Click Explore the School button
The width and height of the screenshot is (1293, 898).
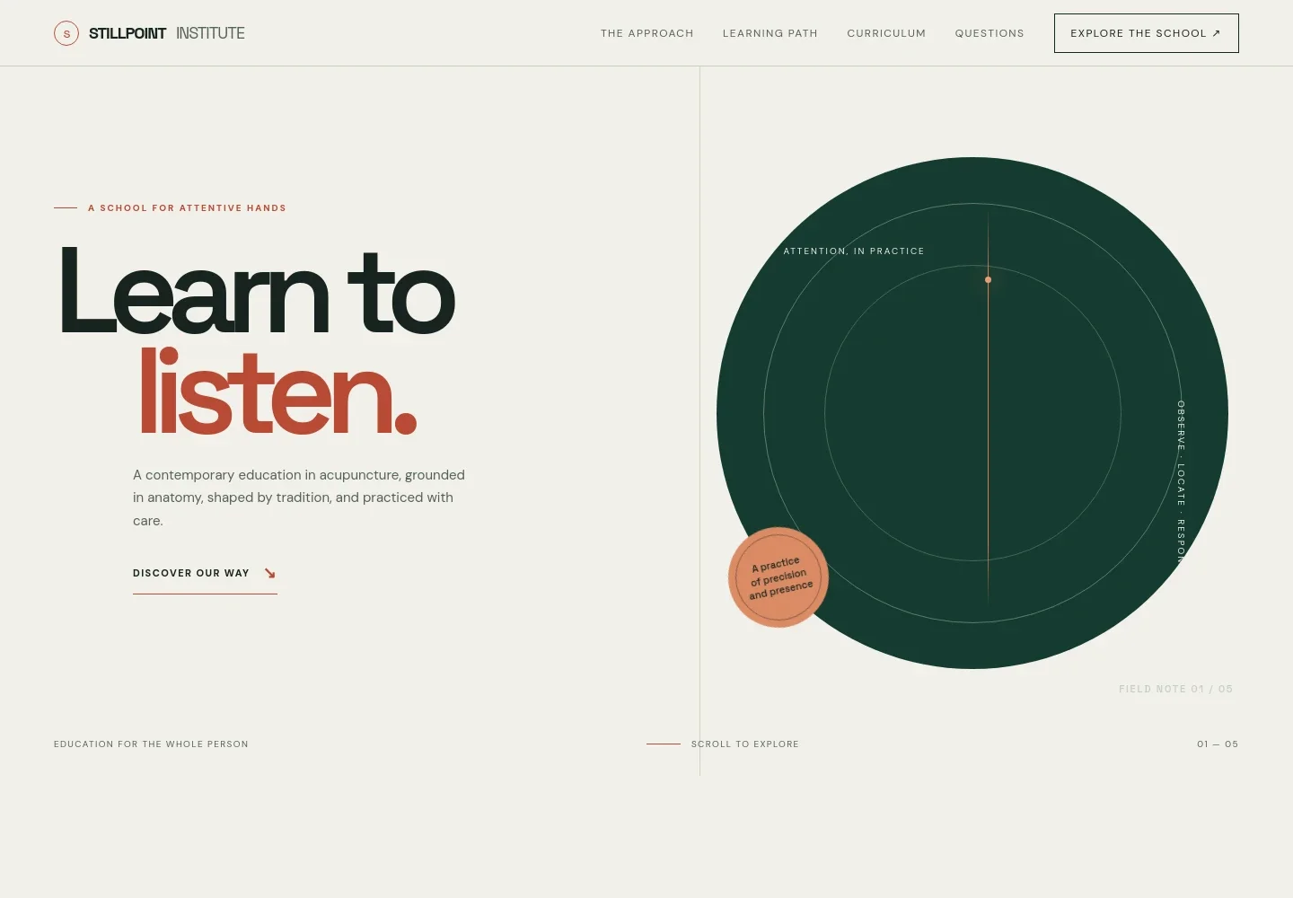coord(1146,33)
